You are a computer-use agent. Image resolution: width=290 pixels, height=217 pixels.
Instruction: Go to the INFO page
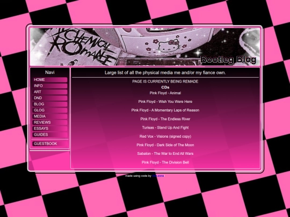tap(50, 86)
